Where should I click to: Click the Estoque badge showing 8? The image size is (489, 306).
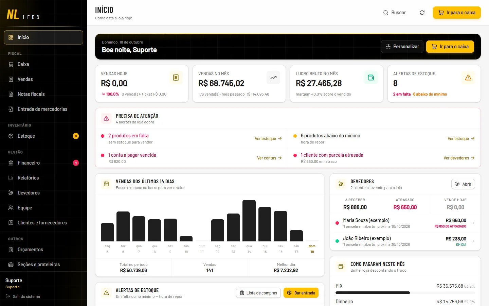click(x=76, y=136)
